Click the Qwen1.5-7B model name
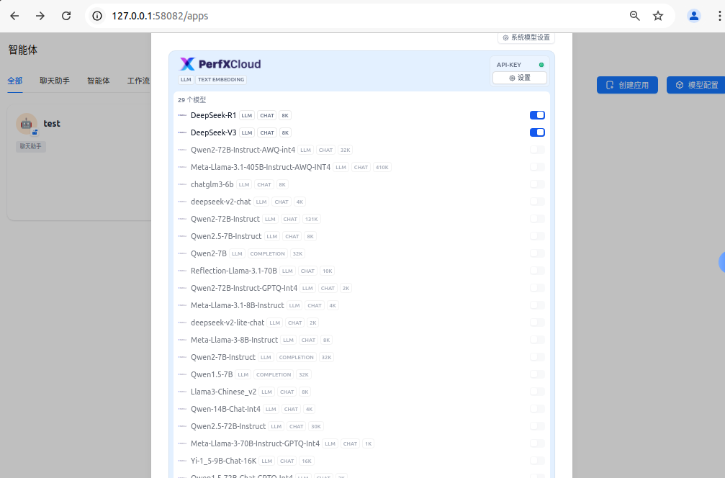The image size is (725, 478). point(212,374)
